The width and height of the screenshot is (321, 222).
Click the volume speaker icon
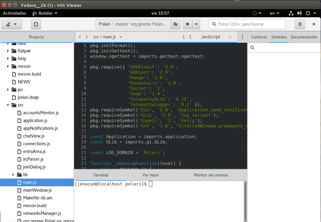coord(299,13)
